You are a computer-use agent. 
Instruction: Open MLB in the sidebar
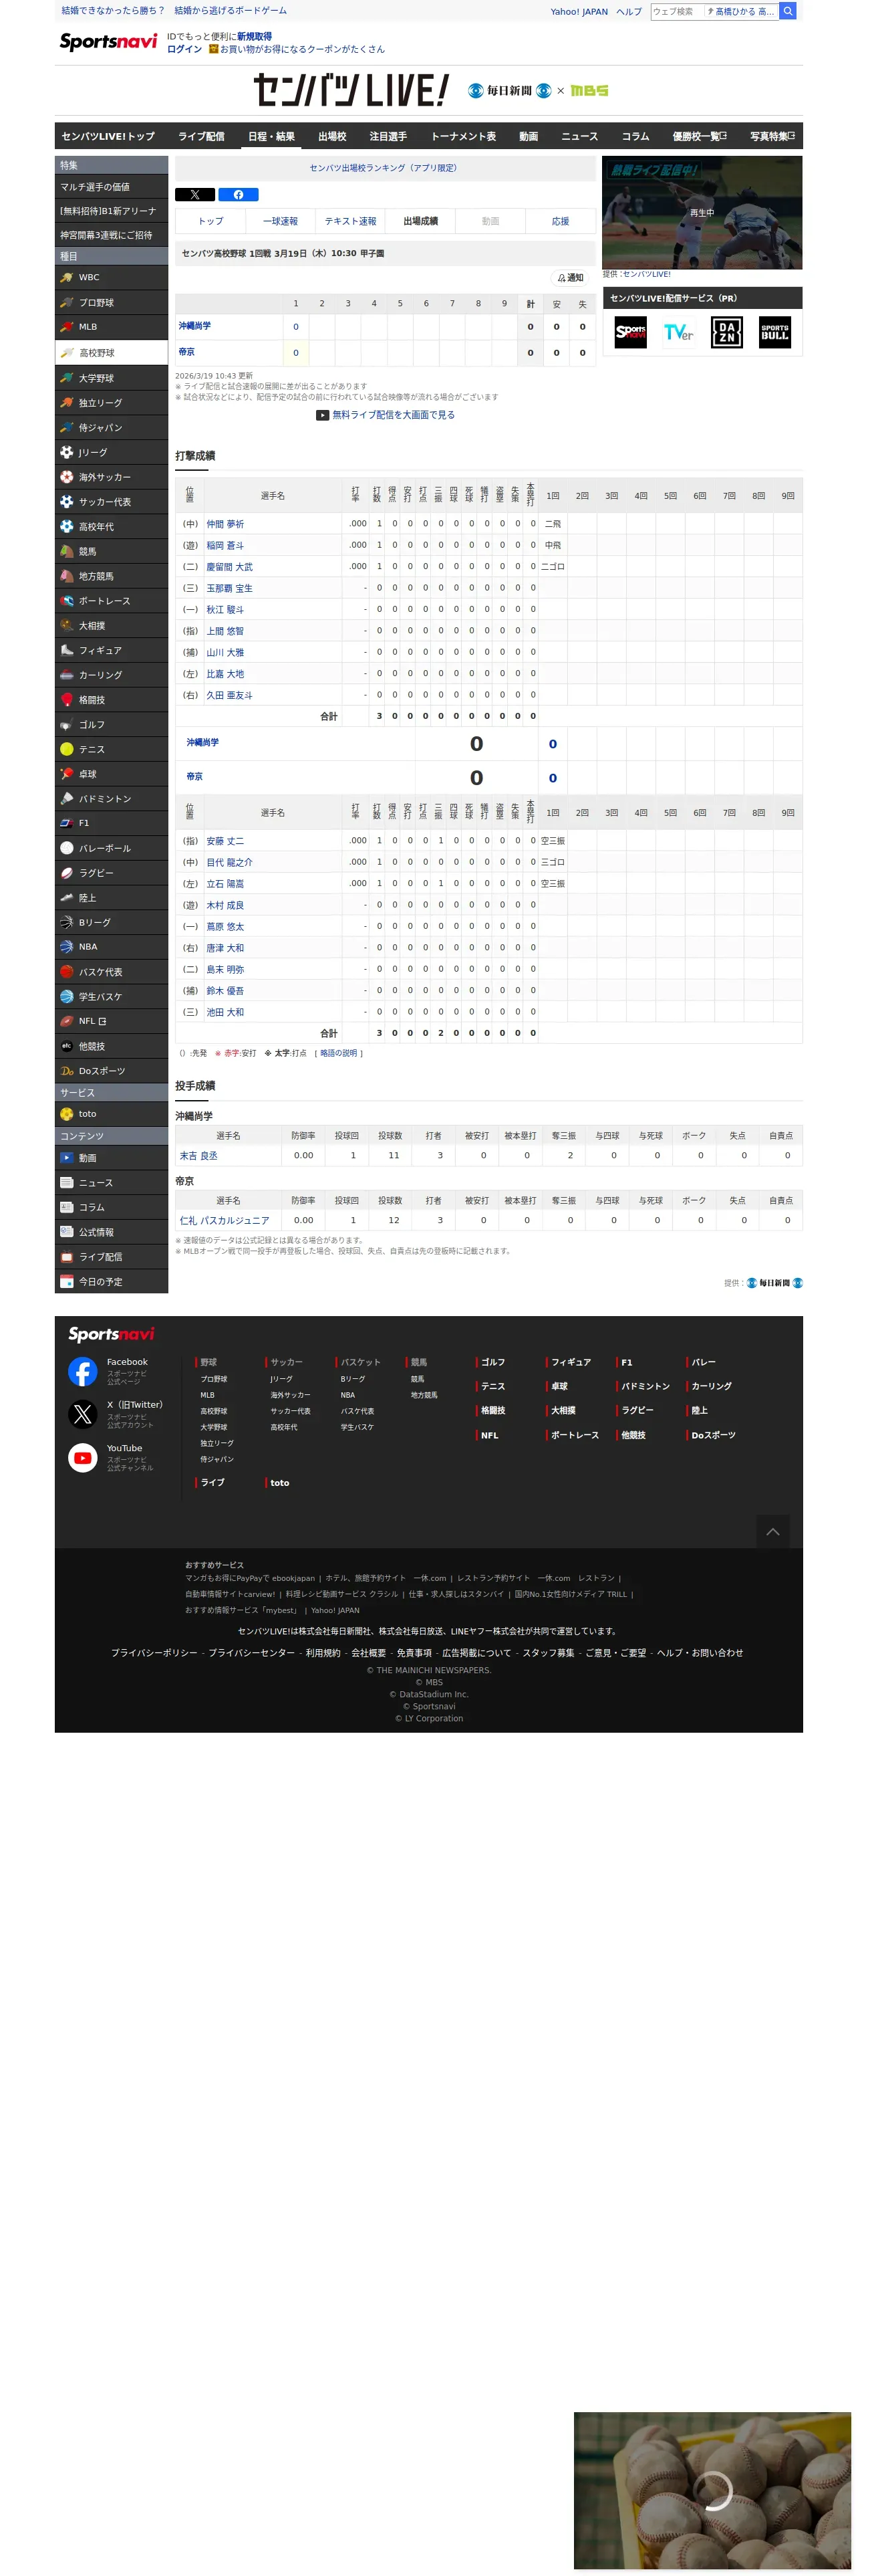[x=111, y=327]
